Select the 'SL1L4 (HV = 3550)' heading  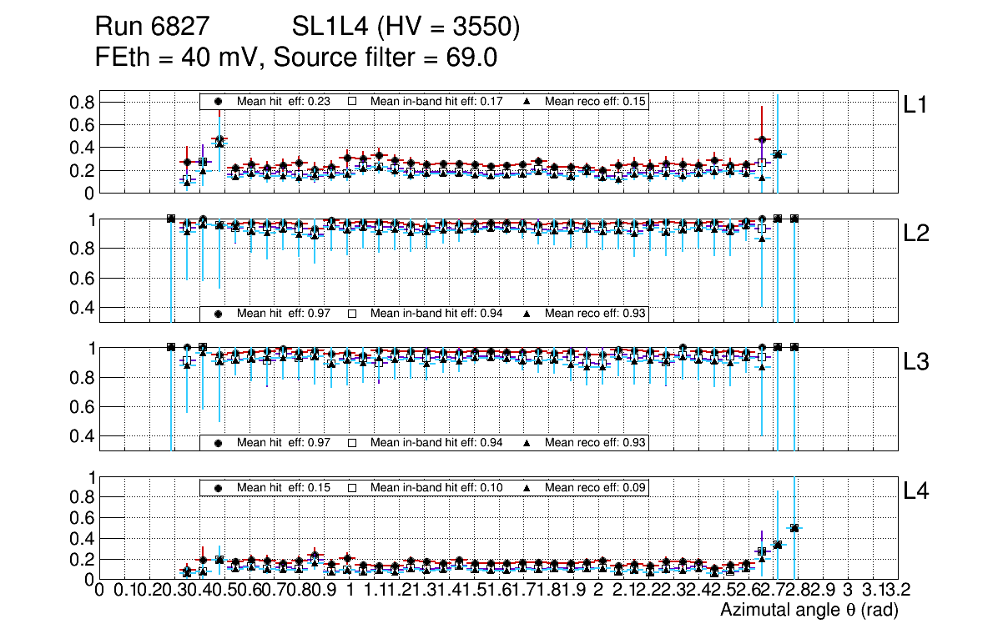406,28
